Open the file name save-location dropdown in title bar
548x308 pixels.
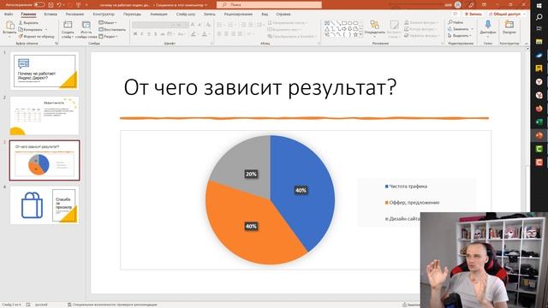click(206, 5)
